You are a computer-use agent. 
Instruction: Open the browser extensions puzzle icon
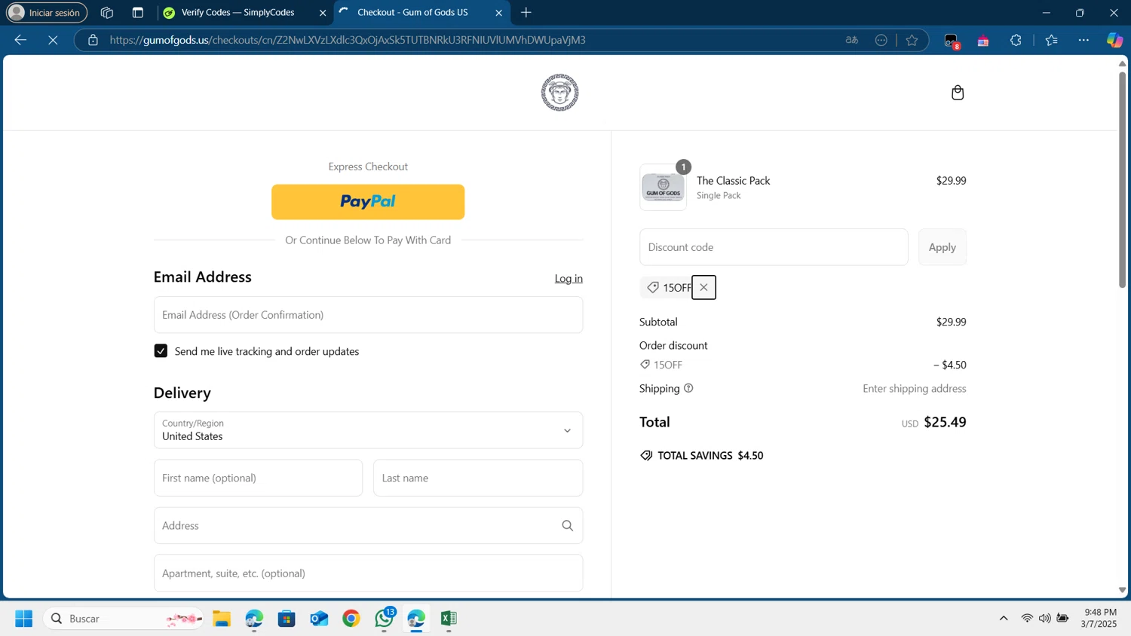[1016, 40]
